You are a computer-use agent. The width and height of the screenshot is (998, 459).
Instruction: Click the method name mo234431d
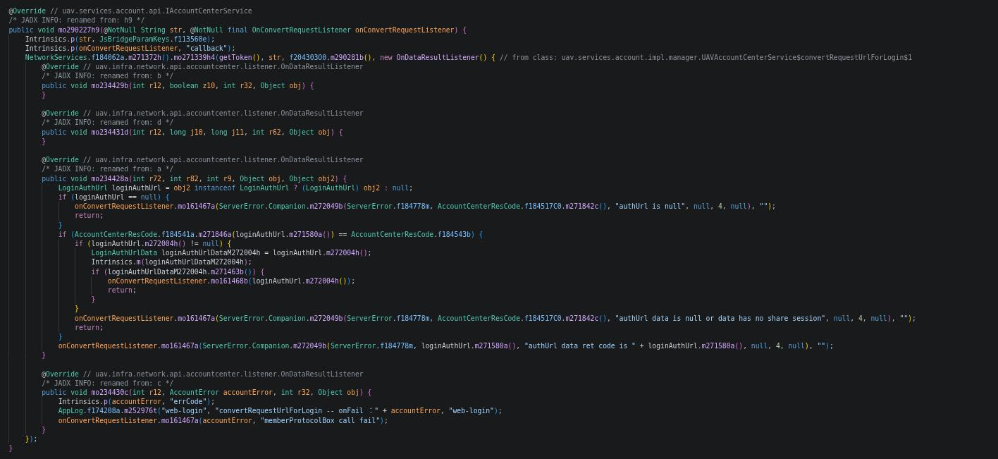pos(109,133)
